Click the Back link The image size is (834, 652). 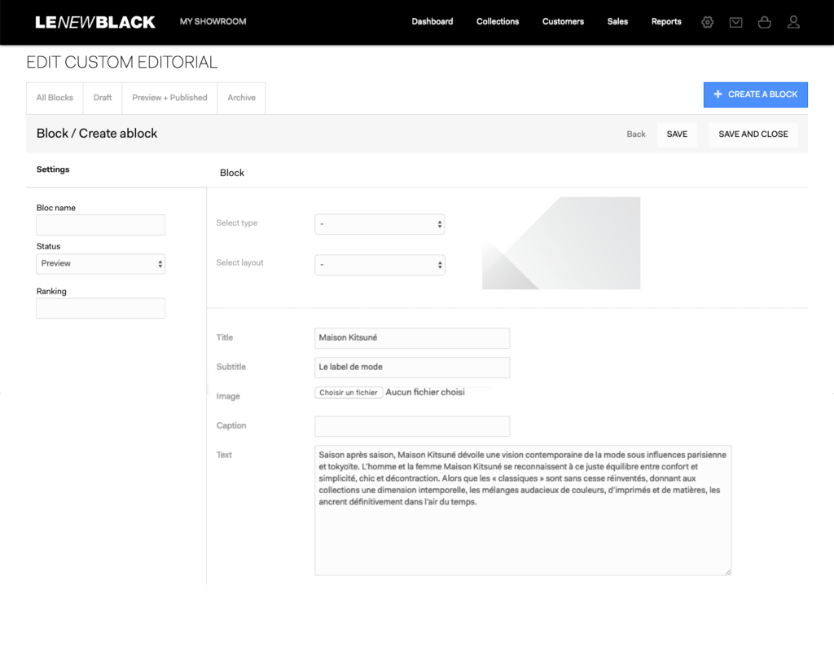pos(635,134)
